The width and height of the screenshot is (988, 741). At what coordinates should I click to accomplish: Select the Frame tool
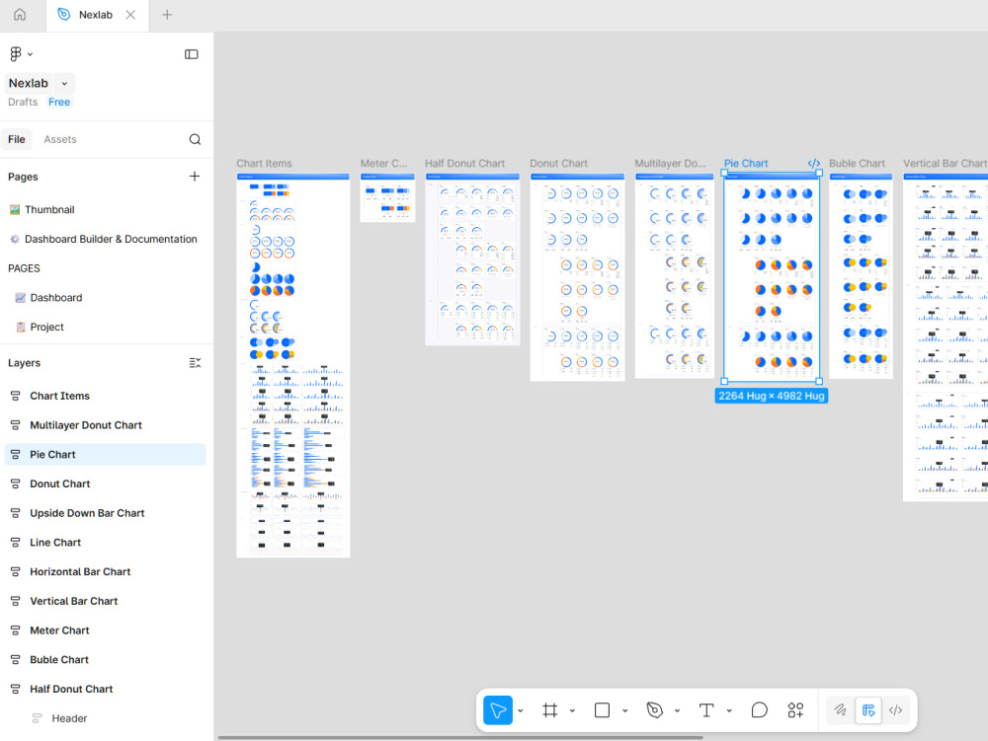[x=550, y=710]
